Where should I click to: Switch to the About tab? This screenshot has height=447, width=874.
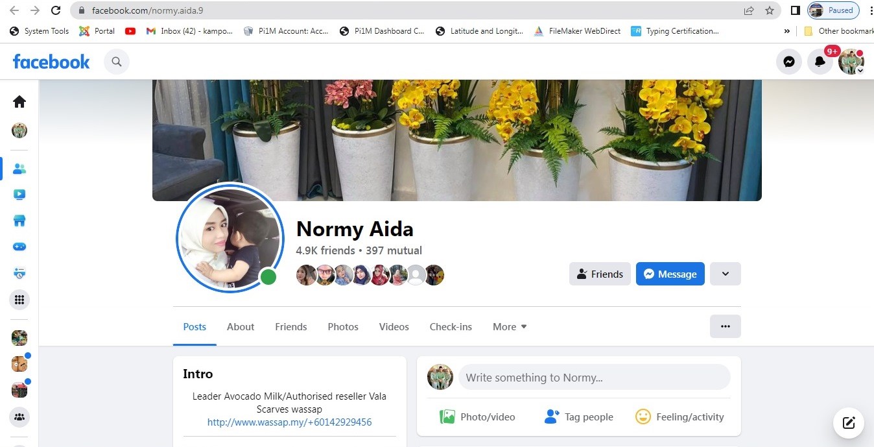coord(241,327)
